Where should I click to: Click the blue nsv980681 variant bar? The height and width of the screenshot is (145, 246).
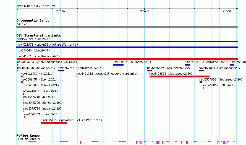click(118, 65)
